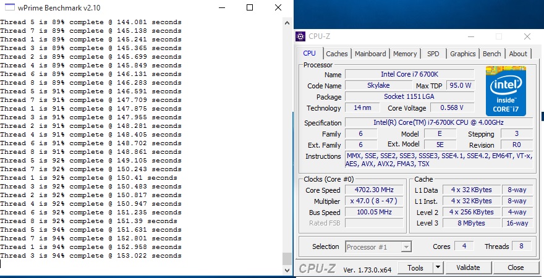Click the wPrime Benchmark title bar icon
The image size is (544, 278).
click(x=11, y=7)
